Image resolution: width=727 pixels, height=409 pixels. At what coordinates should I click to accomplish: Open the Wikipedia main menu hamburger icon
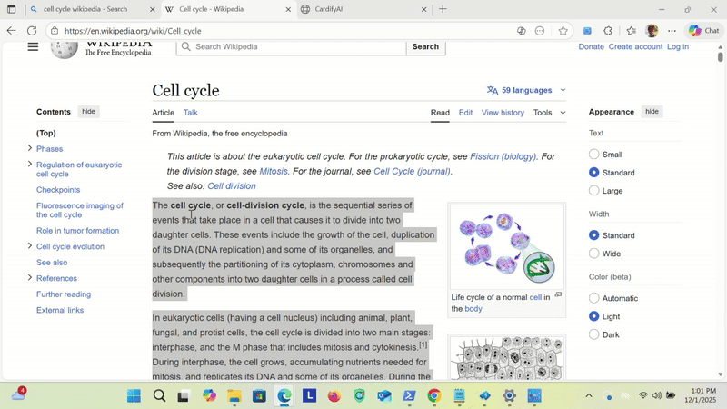[x=33, y=47]
